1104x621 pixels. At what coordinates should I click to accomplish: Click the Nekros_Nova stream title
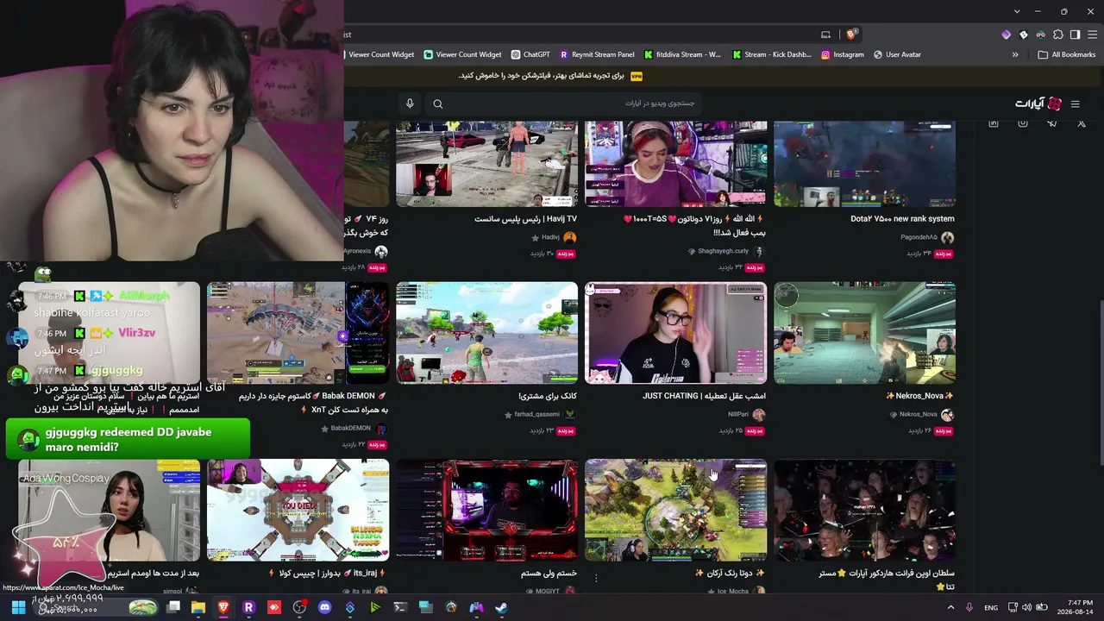coord(919,396)
